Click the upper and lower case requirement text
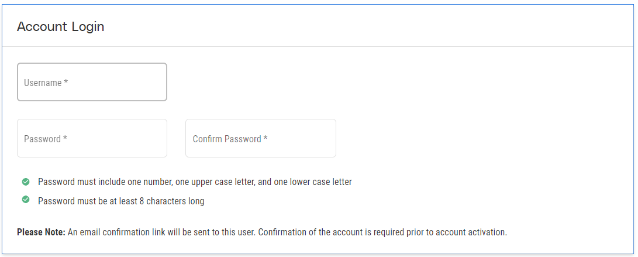 pos(195,182)
